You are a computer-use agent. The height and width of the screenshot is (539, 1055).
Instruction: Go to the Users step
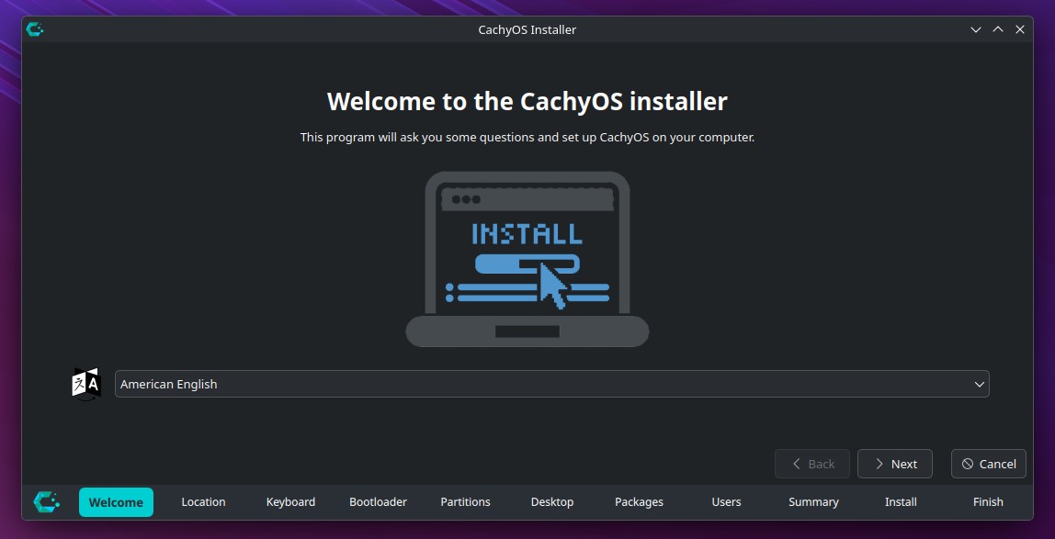pos(726,501)
